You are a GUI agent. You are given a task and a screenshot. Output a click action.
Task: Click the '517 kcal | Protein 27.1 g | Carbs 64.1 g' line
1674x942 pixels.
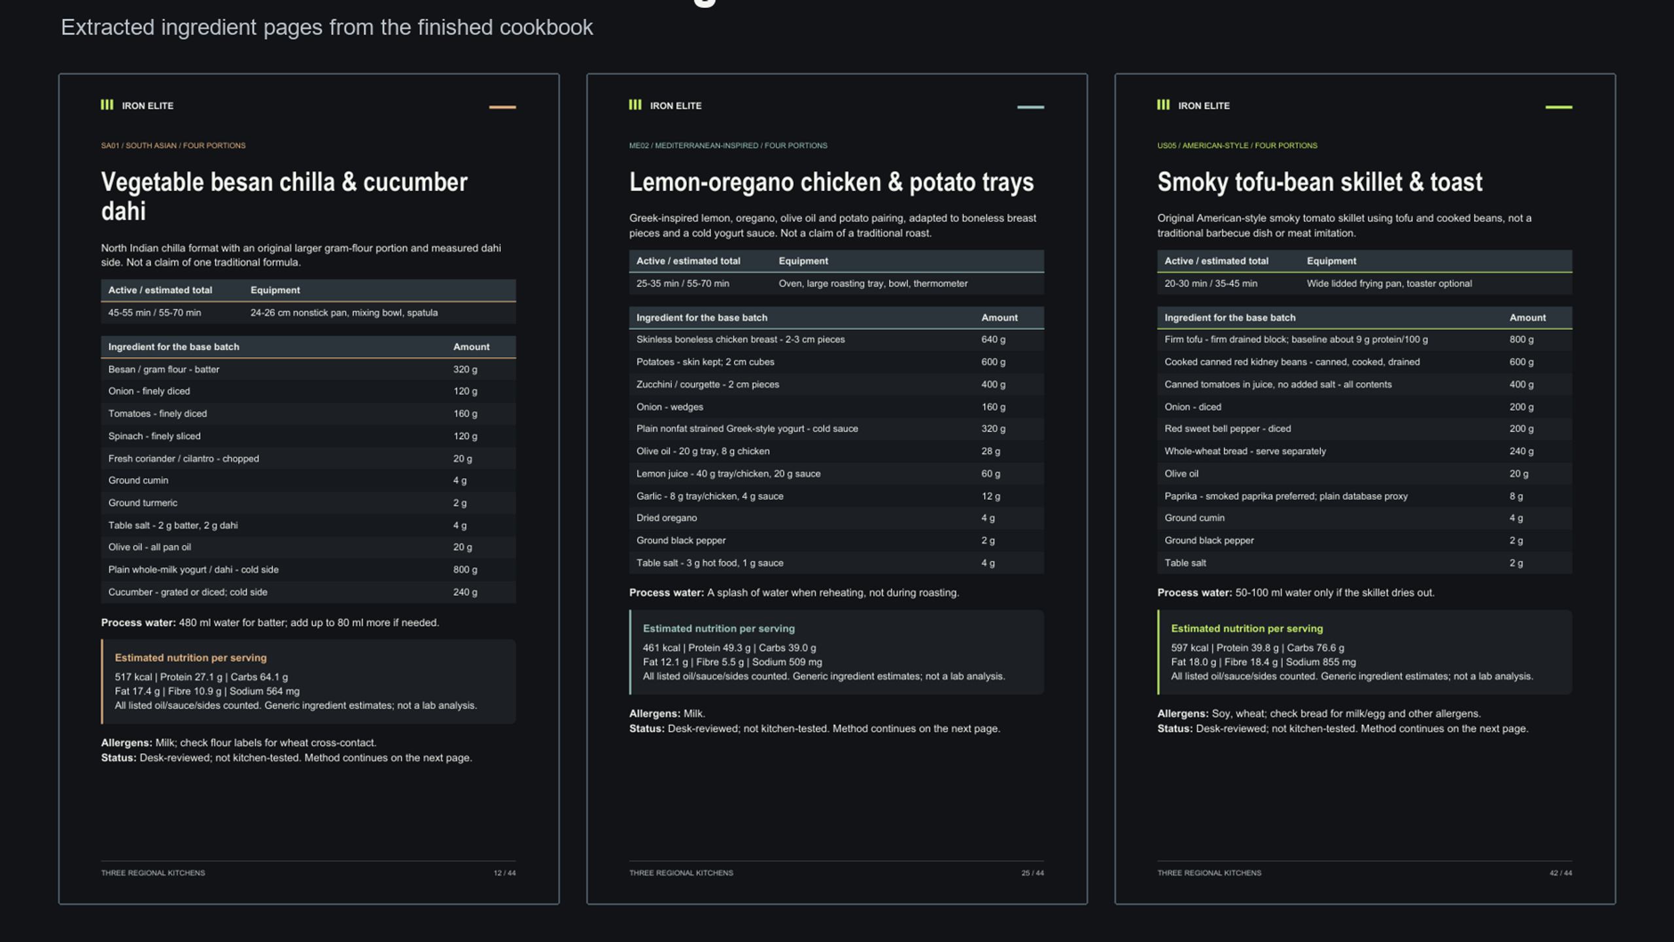pos(201,677)
